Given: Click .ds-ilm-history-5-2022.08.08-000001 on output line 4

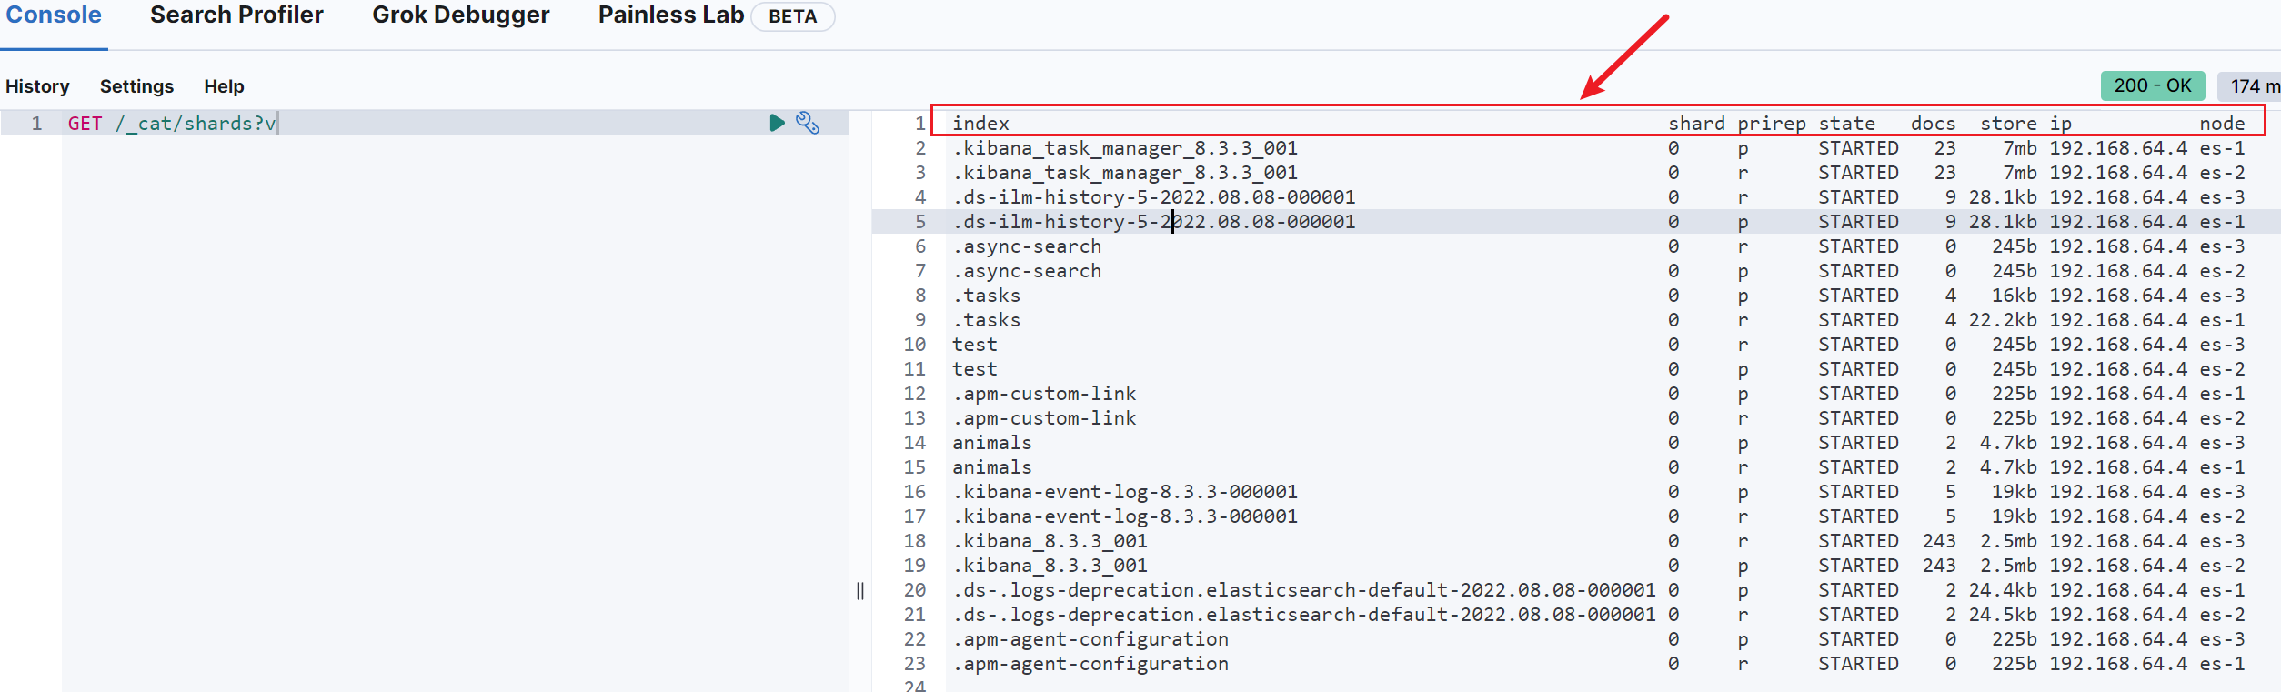Looking at the screenshot, I should pyautogui.click(x=1154, y=197).
